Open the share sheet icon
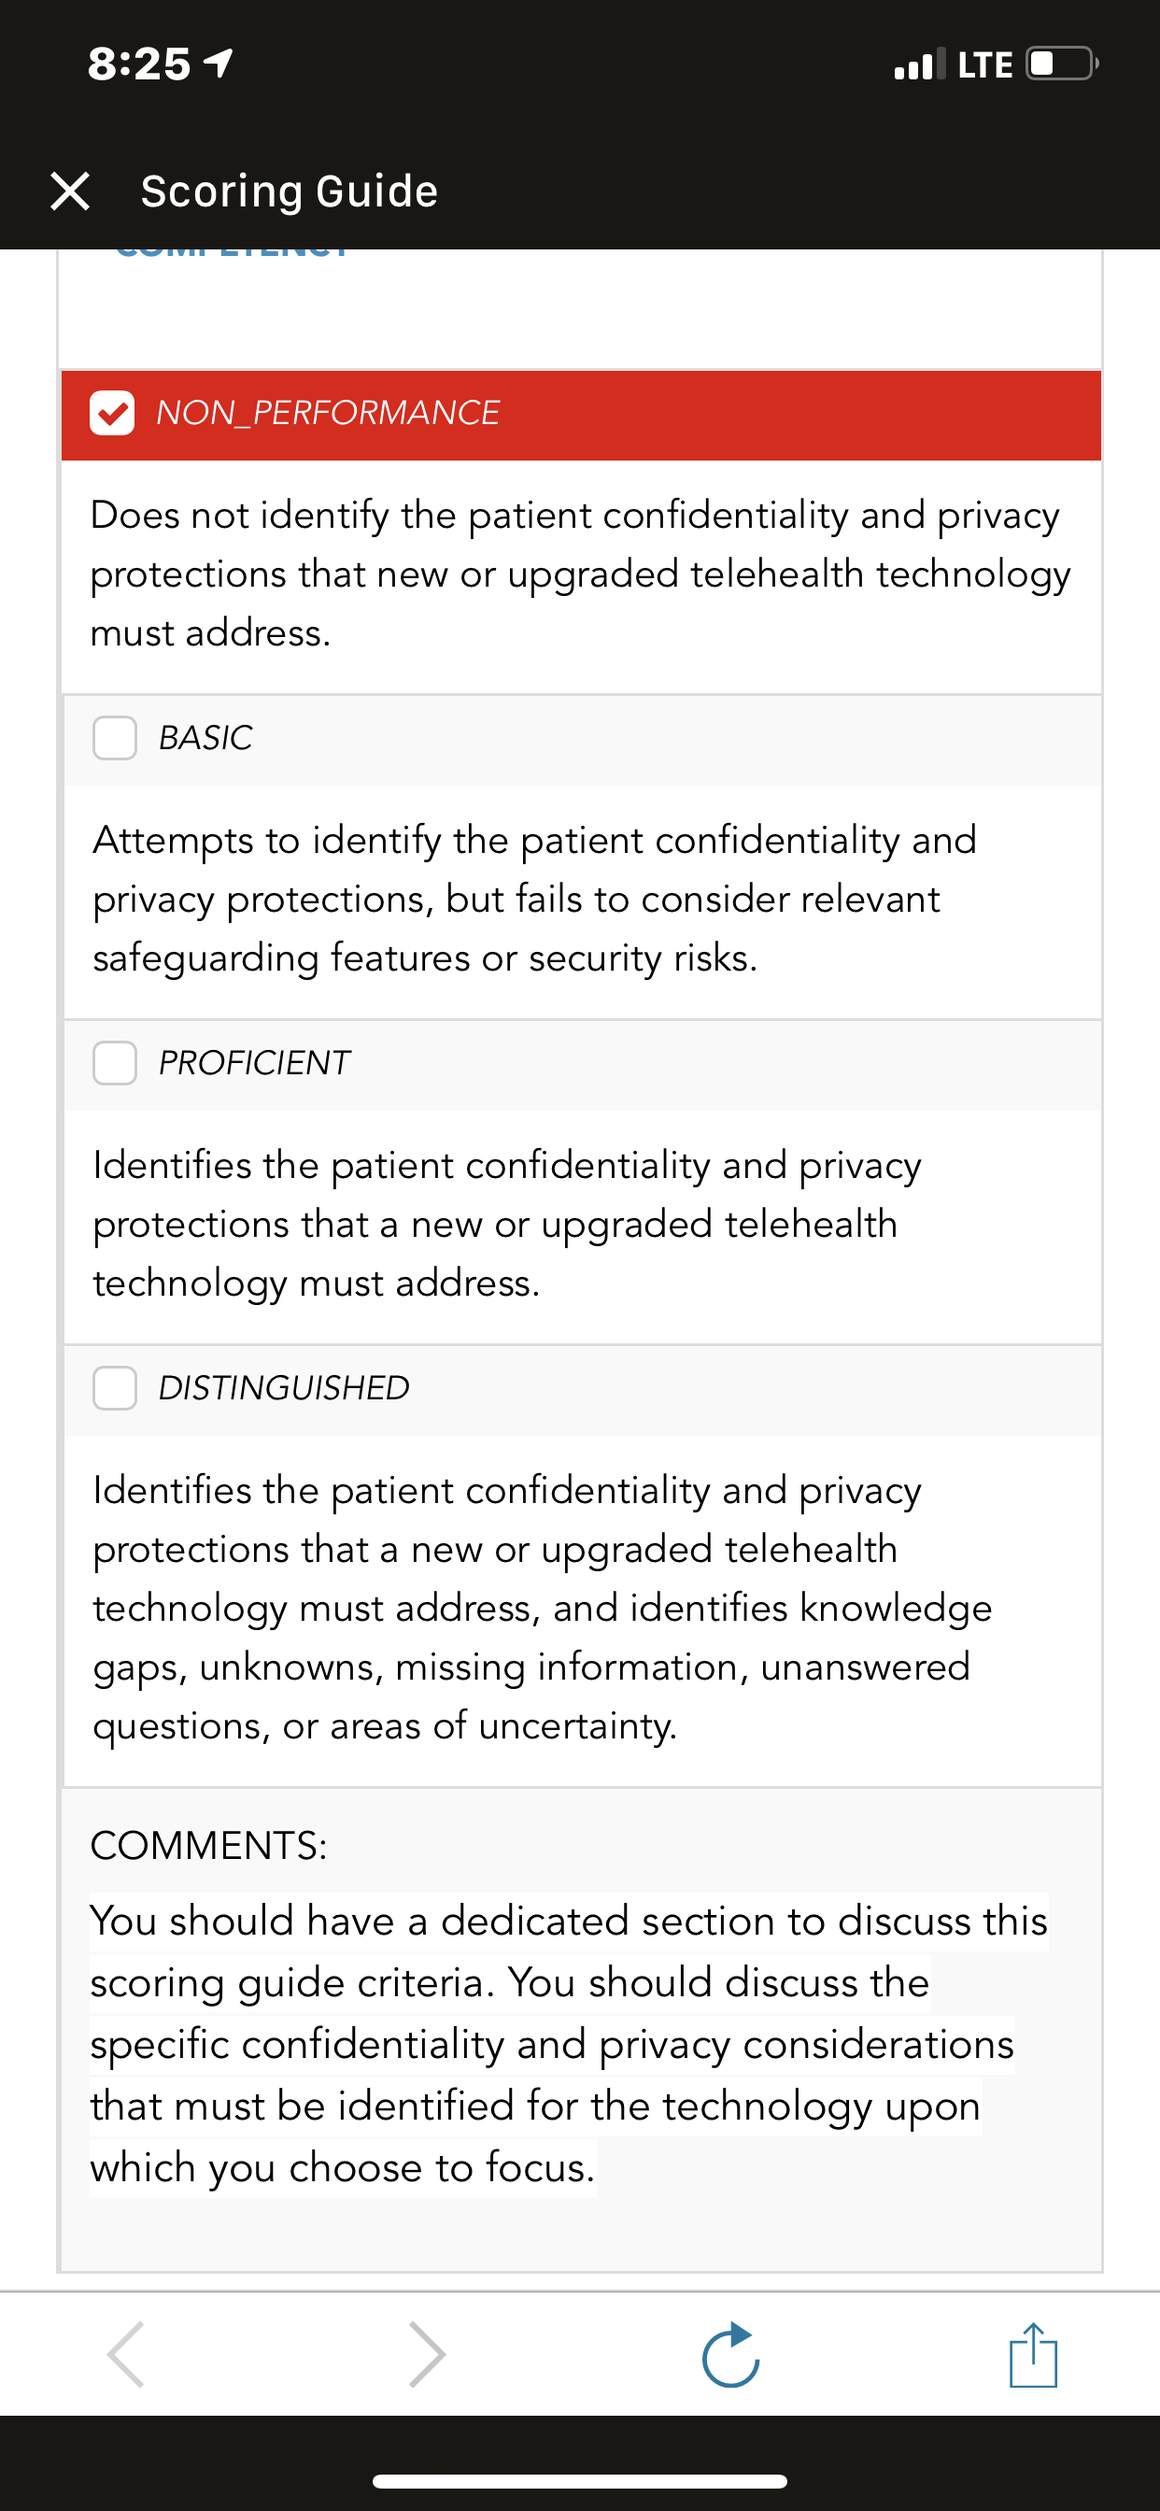The height and width of the screenshot is (2511, 1160). click(x=1033, y=2354)
